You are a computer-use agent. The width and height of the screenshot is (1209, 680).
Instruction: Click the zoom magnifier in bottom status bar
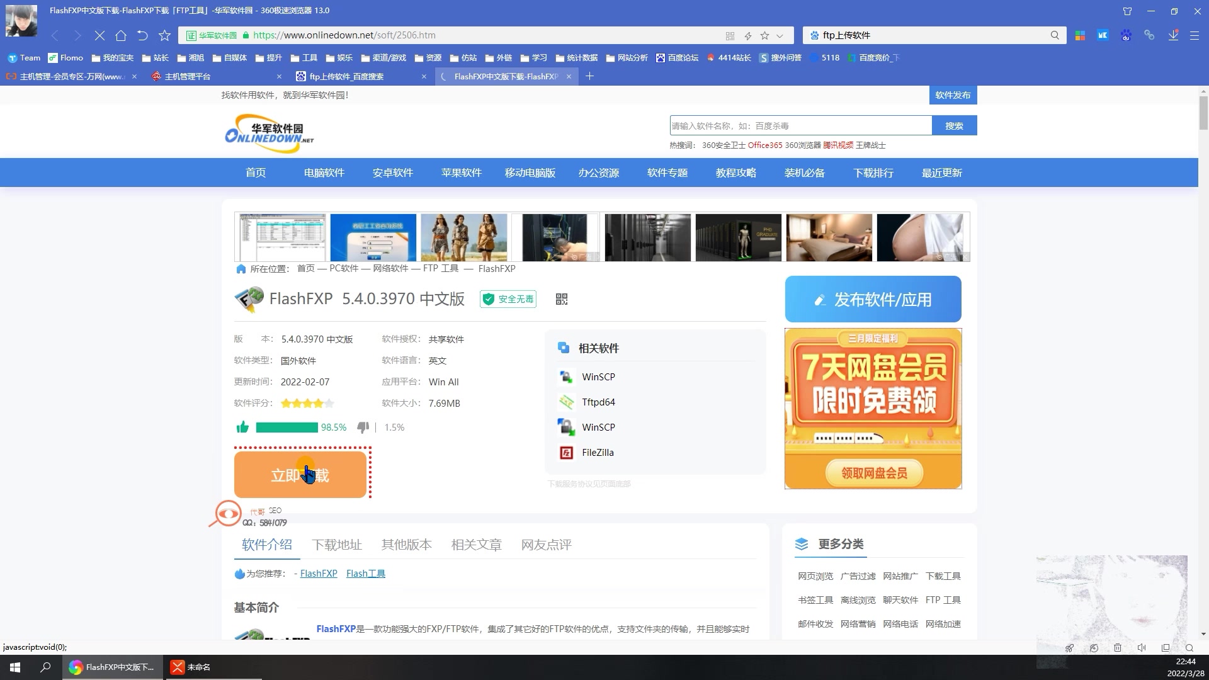coord(1189,648)
